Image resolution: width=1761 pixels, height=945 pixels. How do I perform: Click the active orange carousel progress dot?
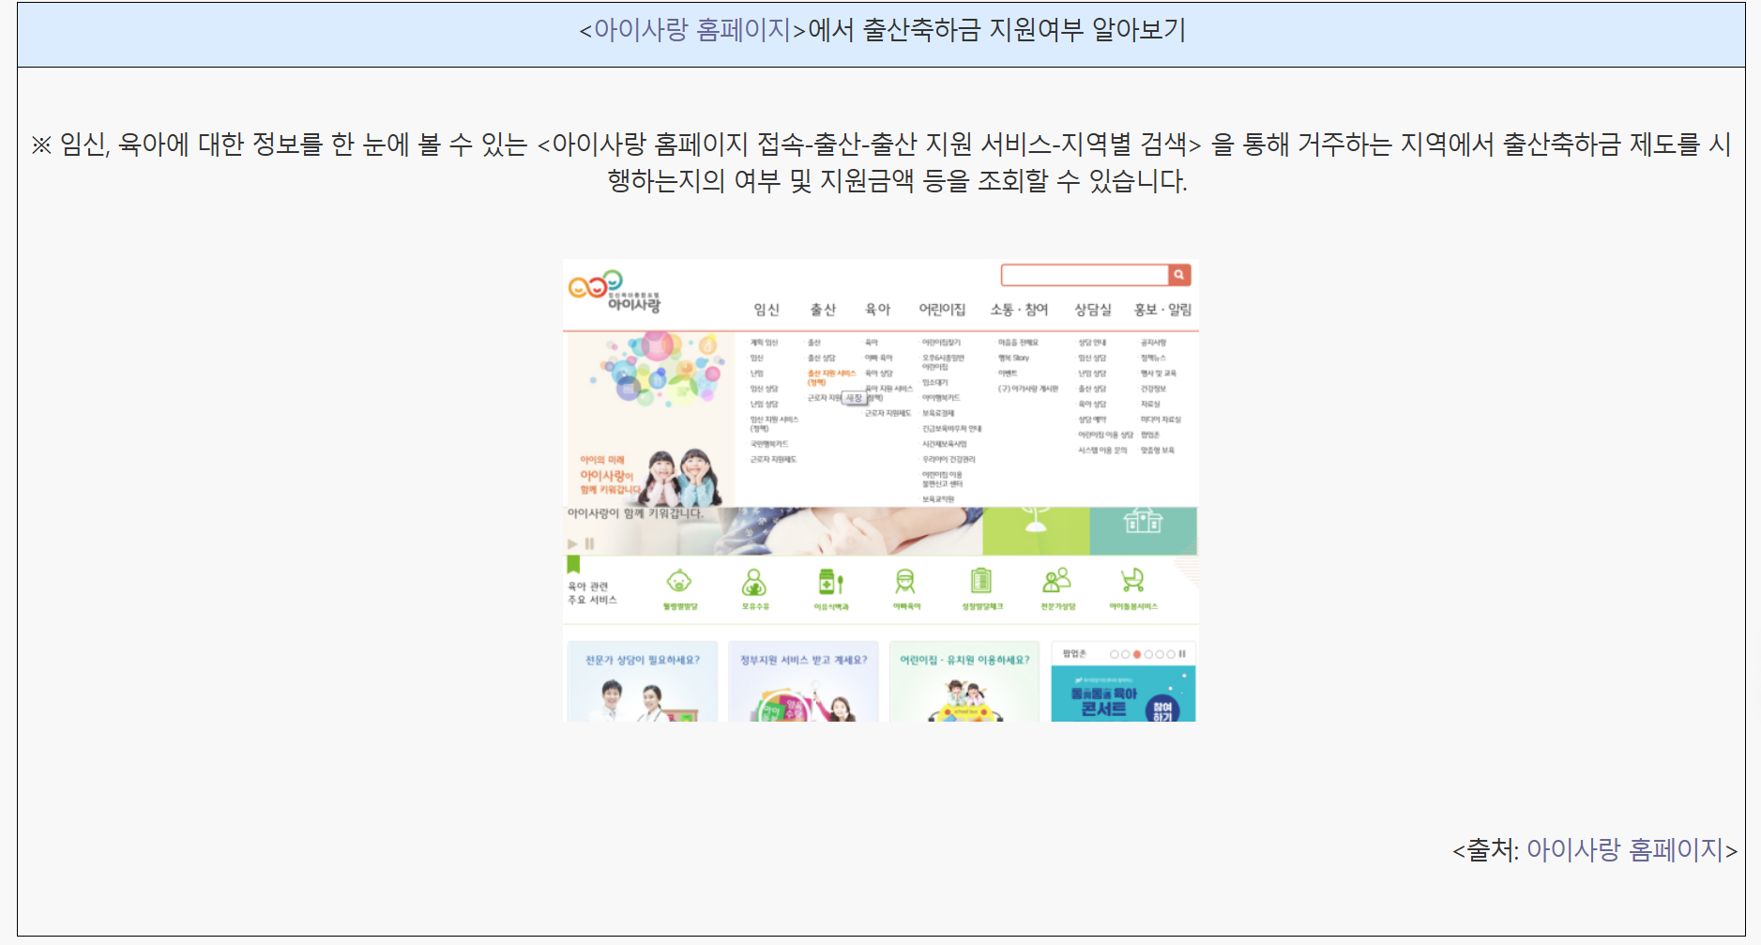tap(1137, 654)
